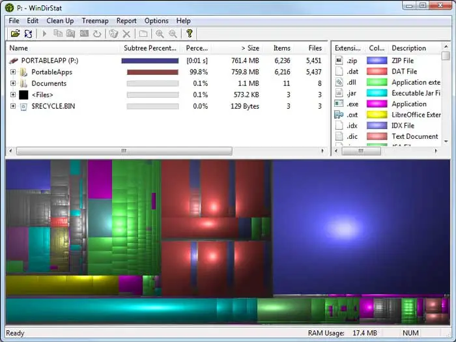456x342 pixels.
Task: Select the blue ZIP File color swatch
Action: coord(377,61)
